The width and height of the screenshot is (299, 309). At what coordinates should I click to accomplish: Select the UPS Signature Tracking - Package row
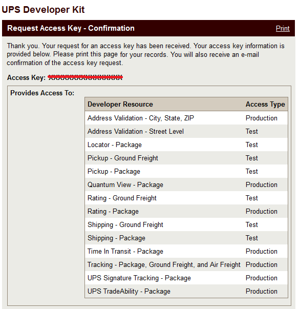(186, 278)
